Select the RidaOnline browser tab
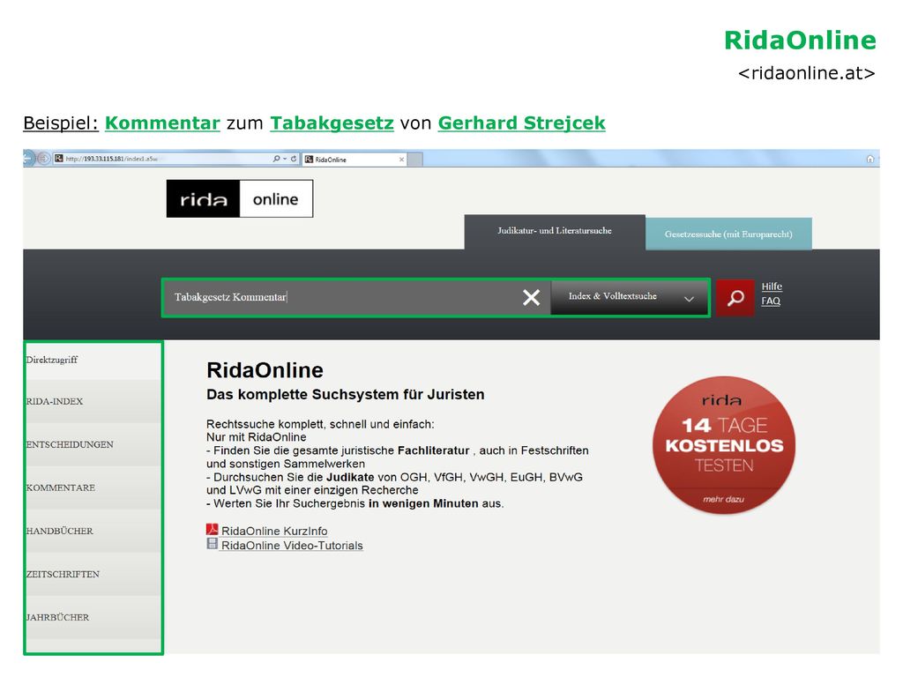The width and height of the screenshot is (903, 677). (x=354, y=160)
